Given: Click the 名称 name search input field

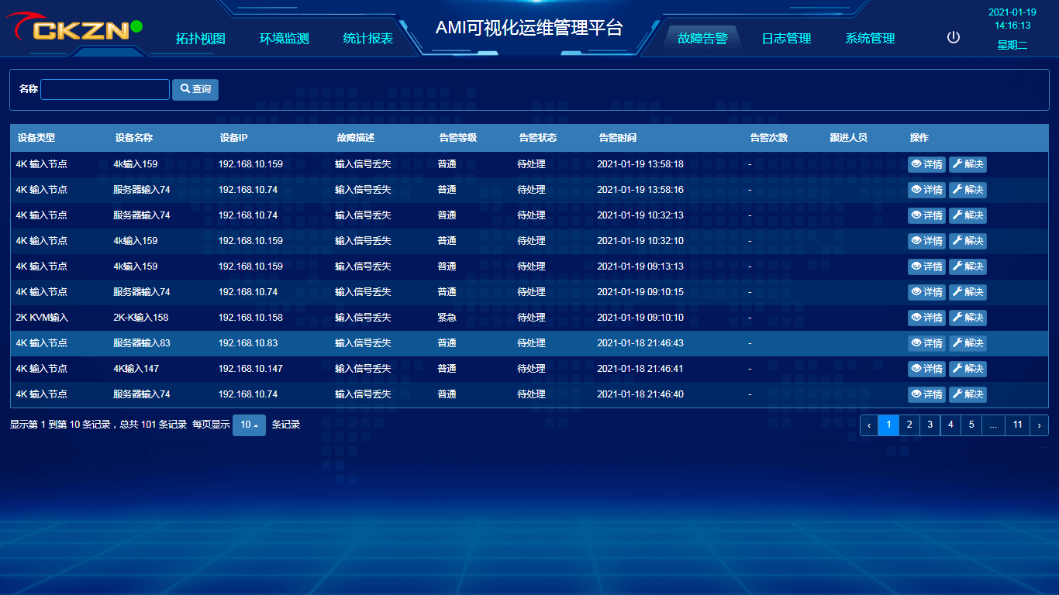Looking at the screenshot, I should pos(105,89).
